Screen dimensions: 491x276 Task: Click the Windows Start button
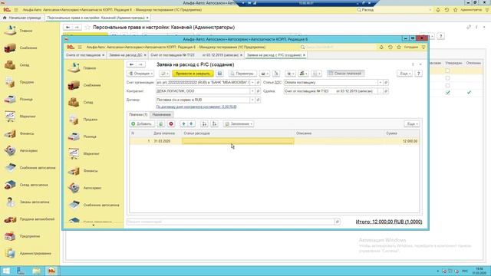(x=6, y=271)
